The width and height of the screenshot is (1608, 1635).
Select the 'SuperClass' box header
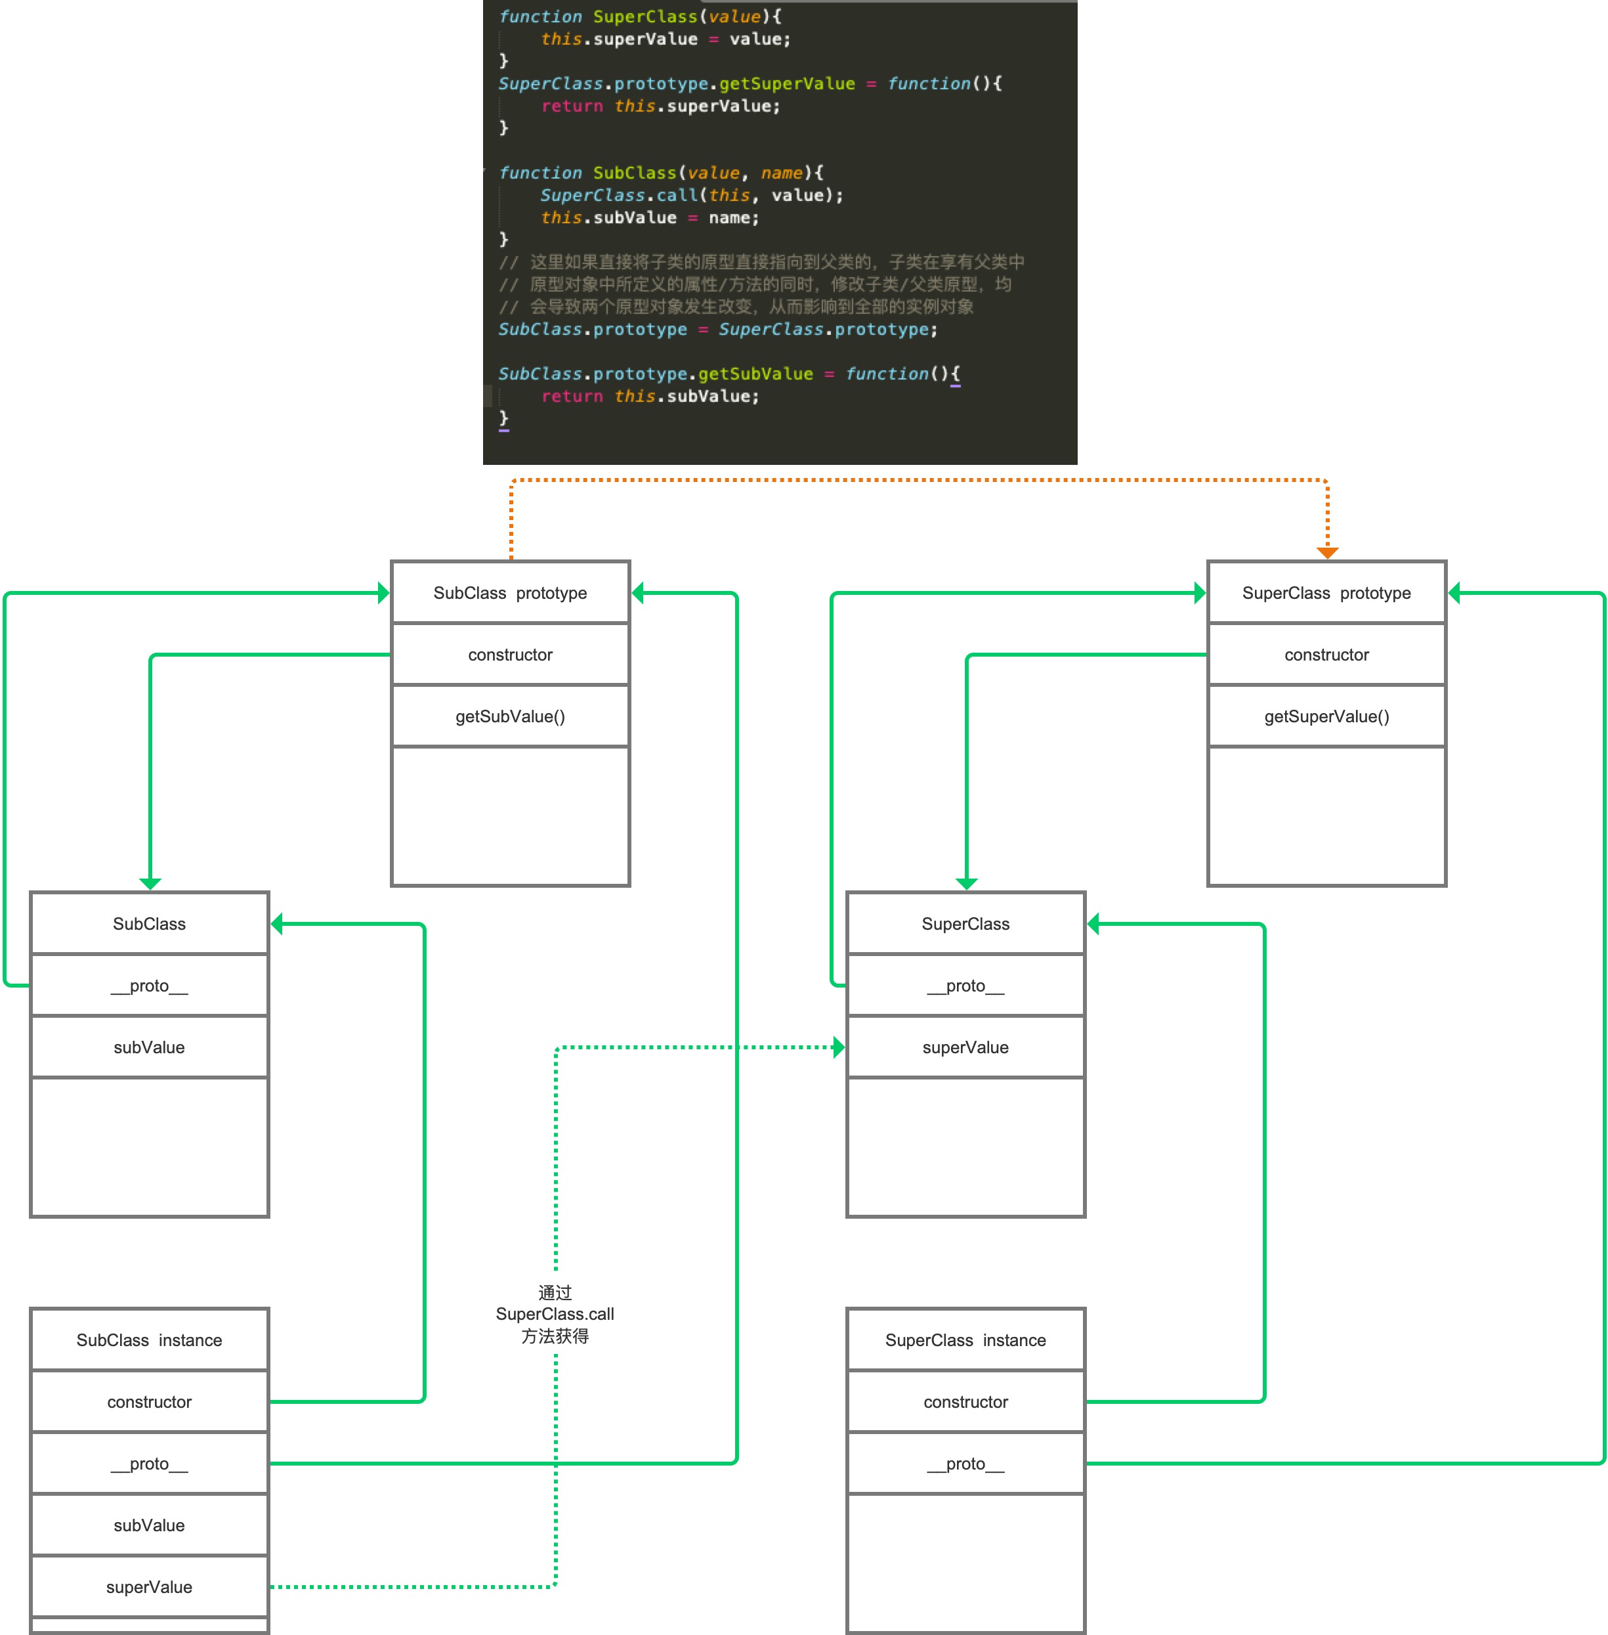click(x=965, y=923)
